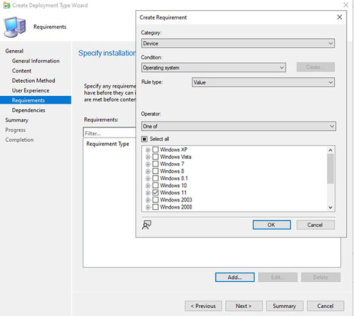The height and width of the screenshot is (316, 354).
Task: Click the wizard computer icon in header
Action: [x=16, y=26]
